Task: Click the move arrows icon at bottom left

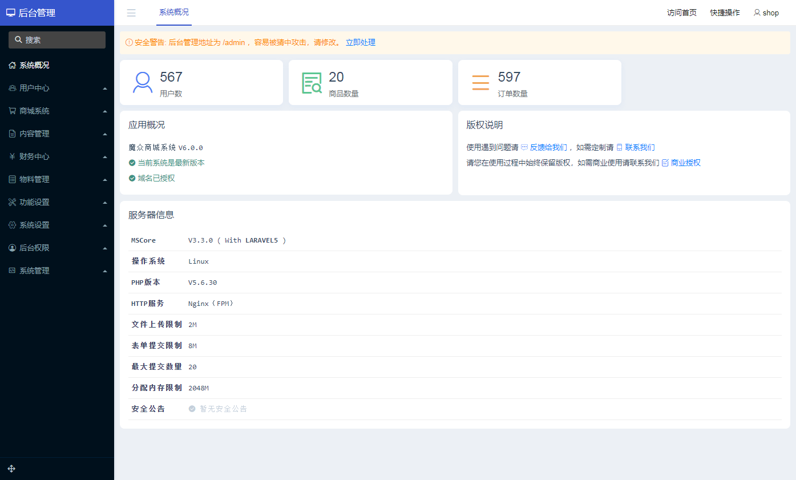Action: pos(11,469)
